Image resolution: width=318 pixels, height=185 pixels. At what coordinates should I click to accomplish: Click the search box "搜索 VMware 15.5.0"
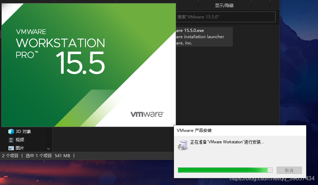pyautogui.click(x=225, y=17)
